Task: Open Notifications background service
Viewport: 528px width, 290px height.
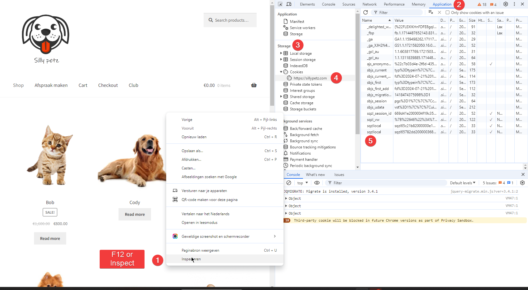Action: tap(300, 153)
